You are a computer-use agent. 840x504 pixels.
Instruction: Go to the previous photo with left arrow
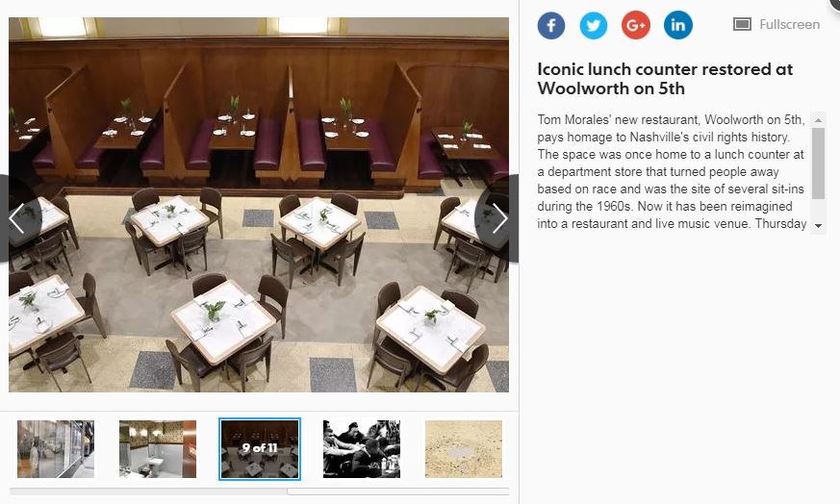(x=16, y=218)
